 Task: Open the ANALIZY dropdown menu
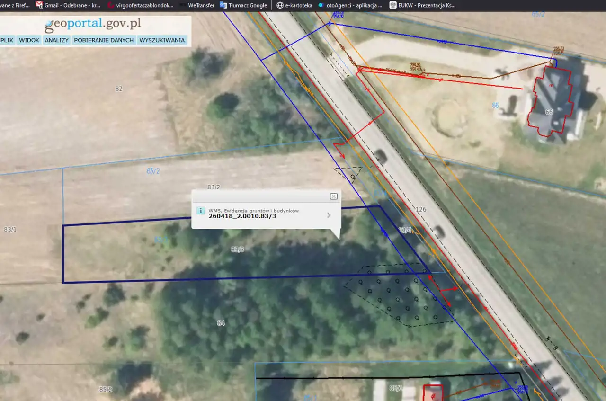tap(57, 40)
